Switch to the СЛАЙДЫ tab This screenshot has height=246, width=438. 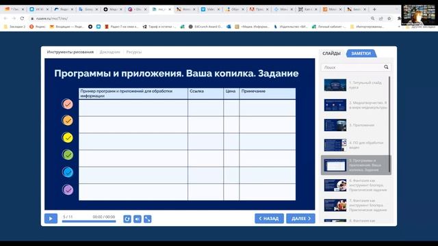(331, 53)
